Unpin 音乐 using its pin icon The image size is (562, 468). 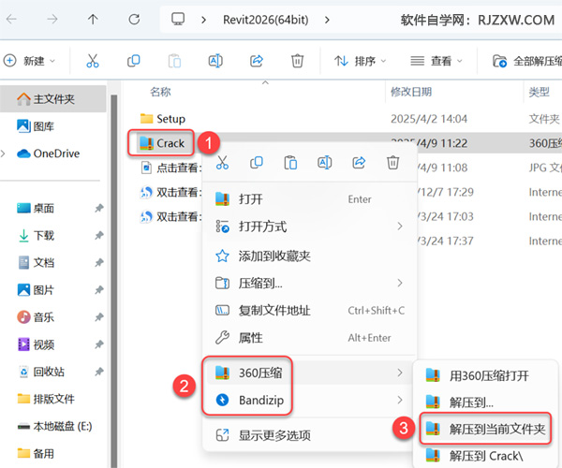click(99, 317)
